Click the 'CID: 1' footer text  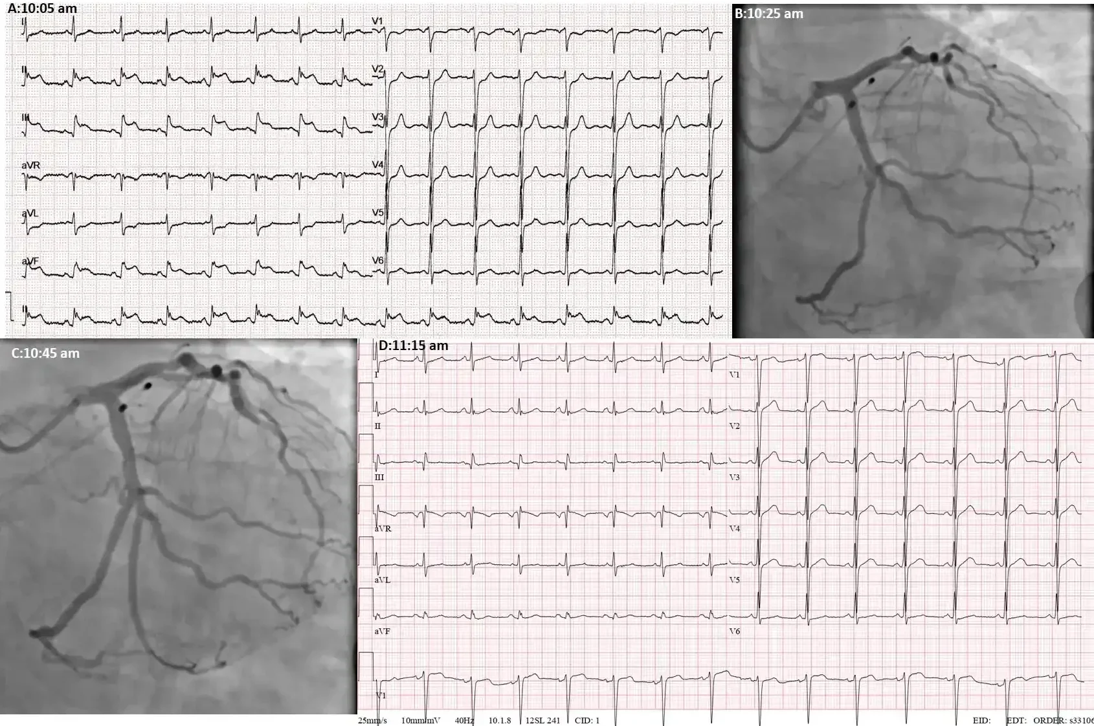[587, 721]
